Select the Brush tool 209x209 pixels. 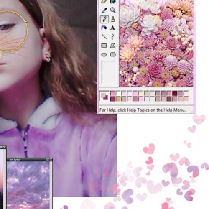(x=113, y=19)
